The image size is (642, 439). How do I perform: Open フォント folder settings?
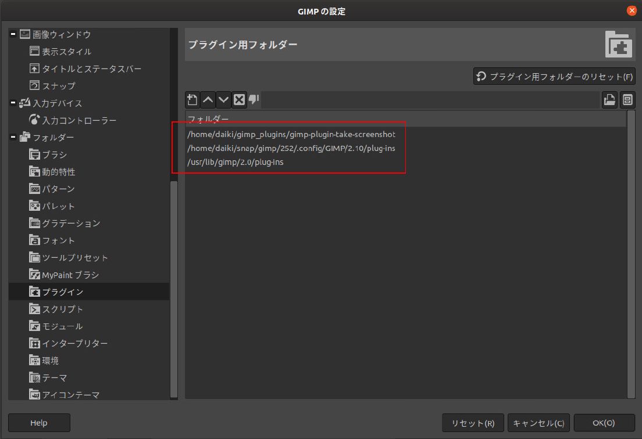[x=58, y=240]
